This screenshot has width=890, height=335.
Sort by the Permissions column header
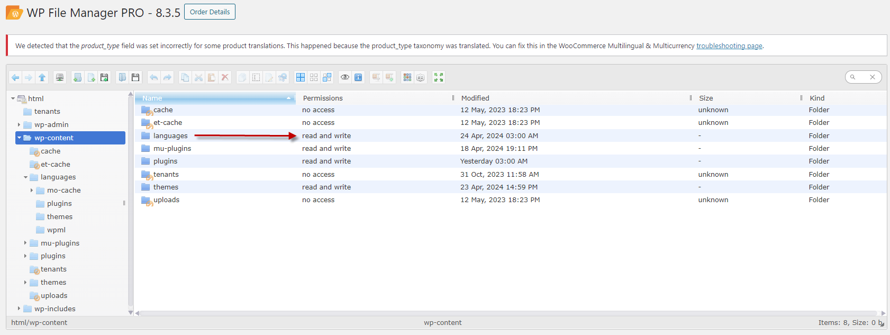click(x=374, y=98)
